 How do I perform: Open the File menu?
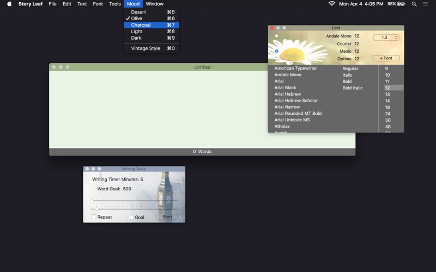(52, 4)
